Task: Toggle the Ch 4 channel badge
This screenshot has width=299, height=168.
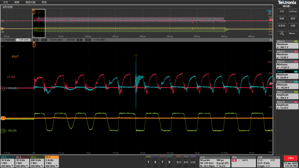Action: [x=38, y=161]
